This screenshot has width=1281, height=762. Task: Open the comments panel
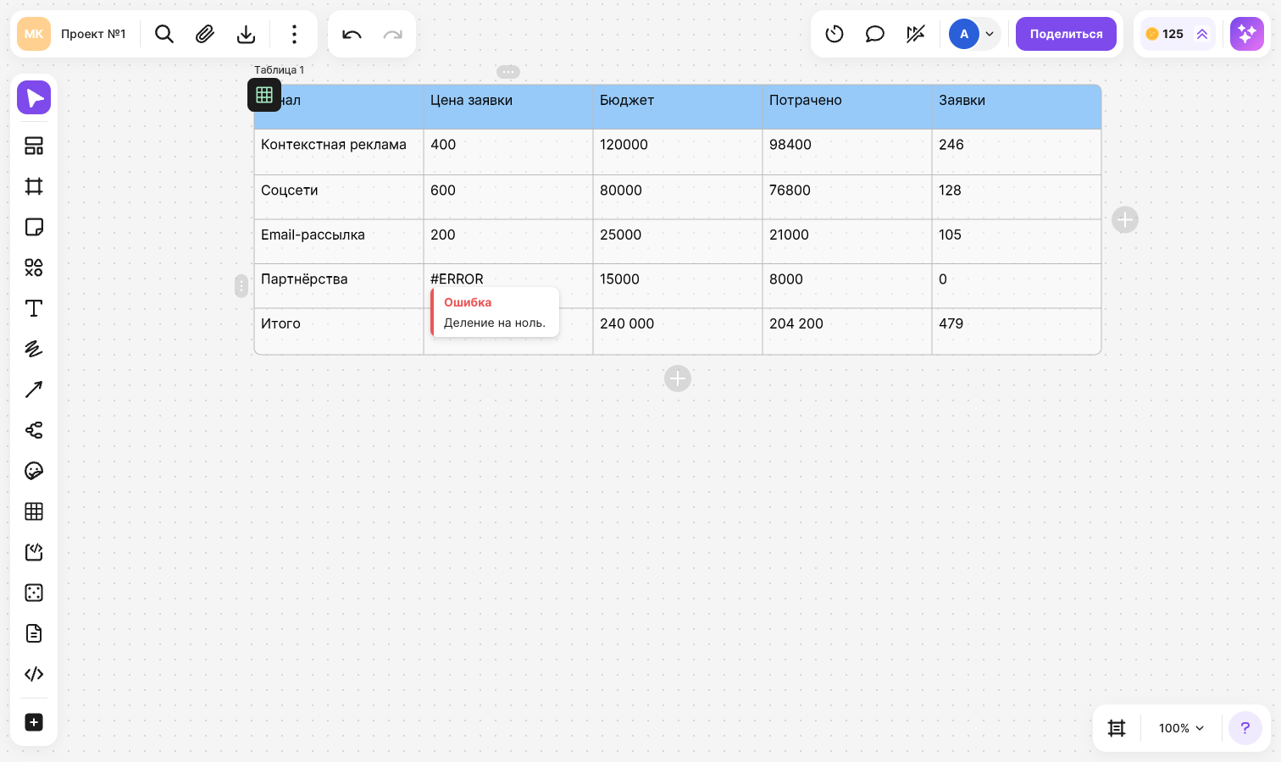pos(875,34)
